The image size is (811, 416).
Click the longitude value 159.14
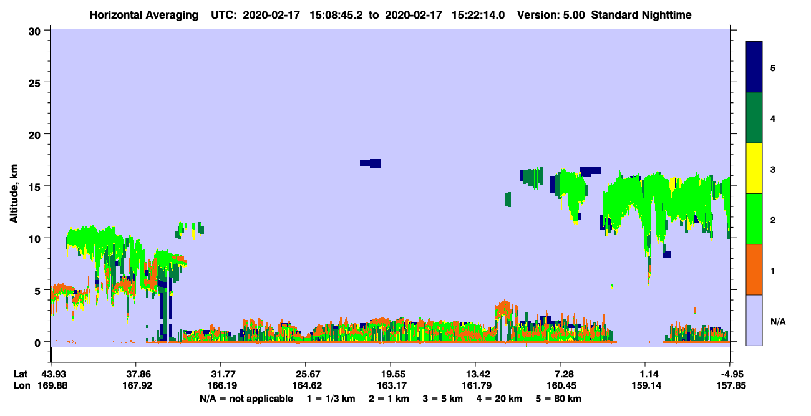click(645, 385)
